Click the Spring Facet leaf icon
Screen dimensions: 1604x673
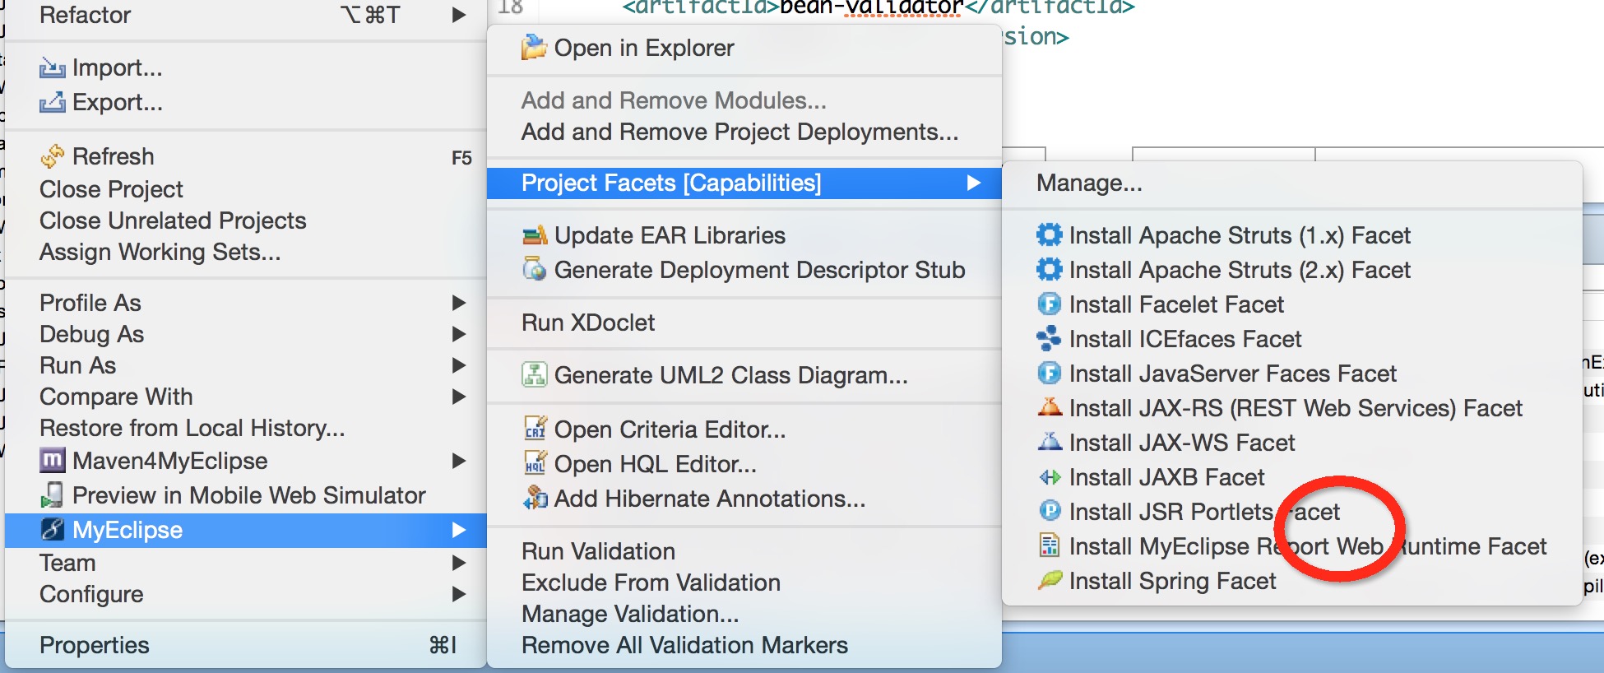tap(1049, 580)
